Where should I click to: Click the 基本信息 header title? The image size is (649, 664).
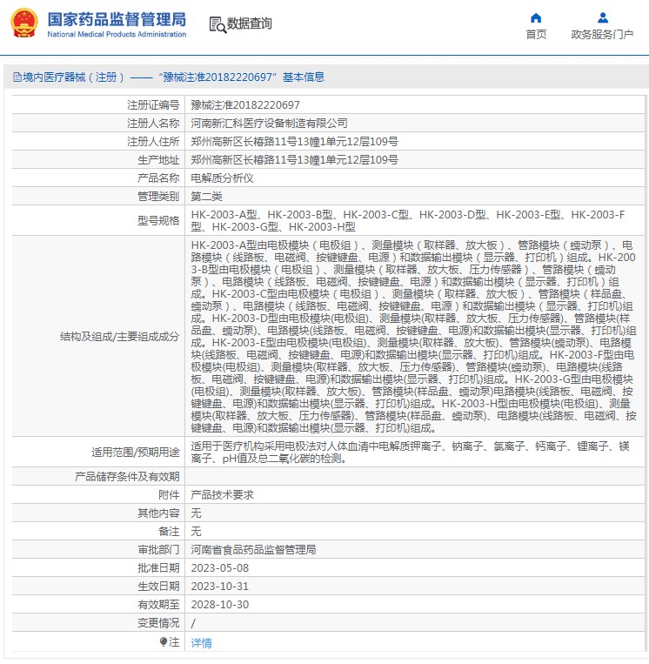pyautogui.click(x=303, y=77)
